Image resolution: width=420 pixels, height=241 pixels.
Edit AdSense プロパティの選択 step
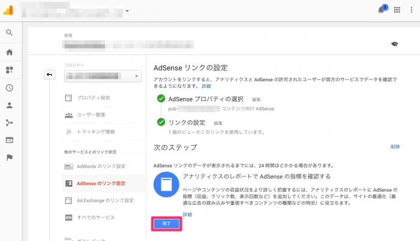256,99
